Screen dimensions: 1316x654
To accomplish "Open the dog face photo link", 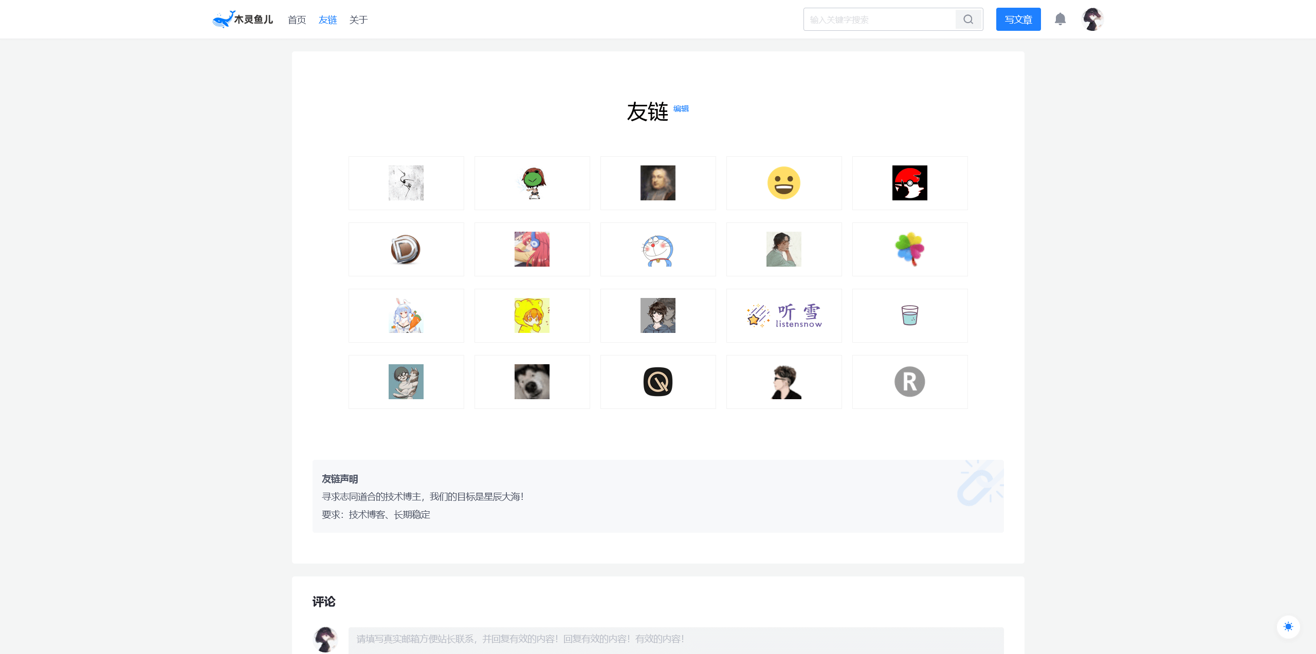I will 532,382.
